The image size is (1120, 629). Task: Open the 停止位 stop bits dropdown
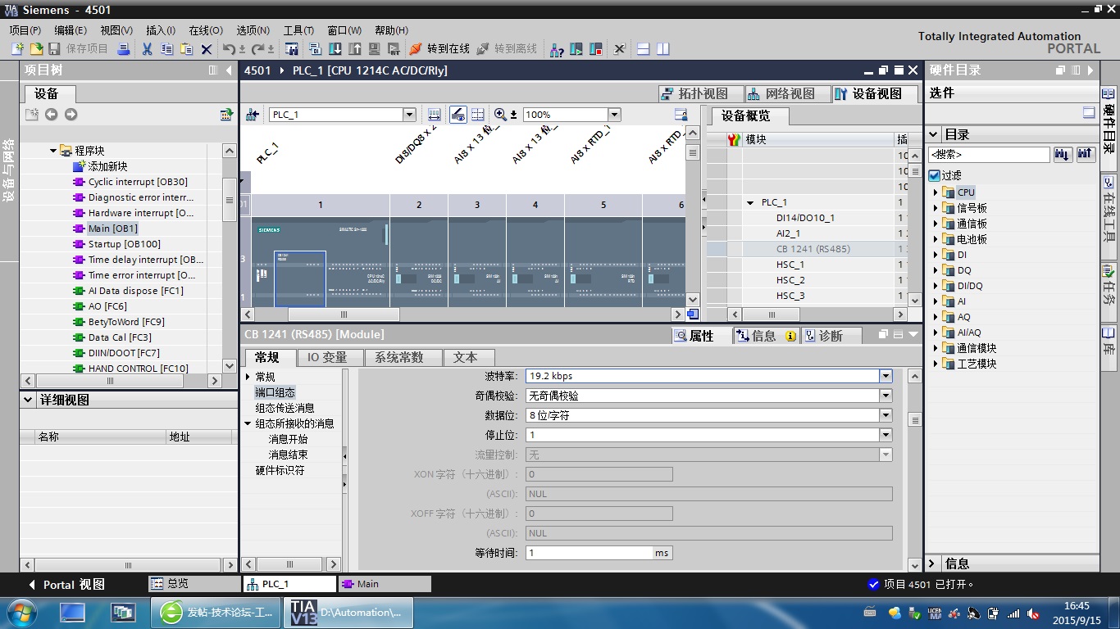tap(886, 435)
